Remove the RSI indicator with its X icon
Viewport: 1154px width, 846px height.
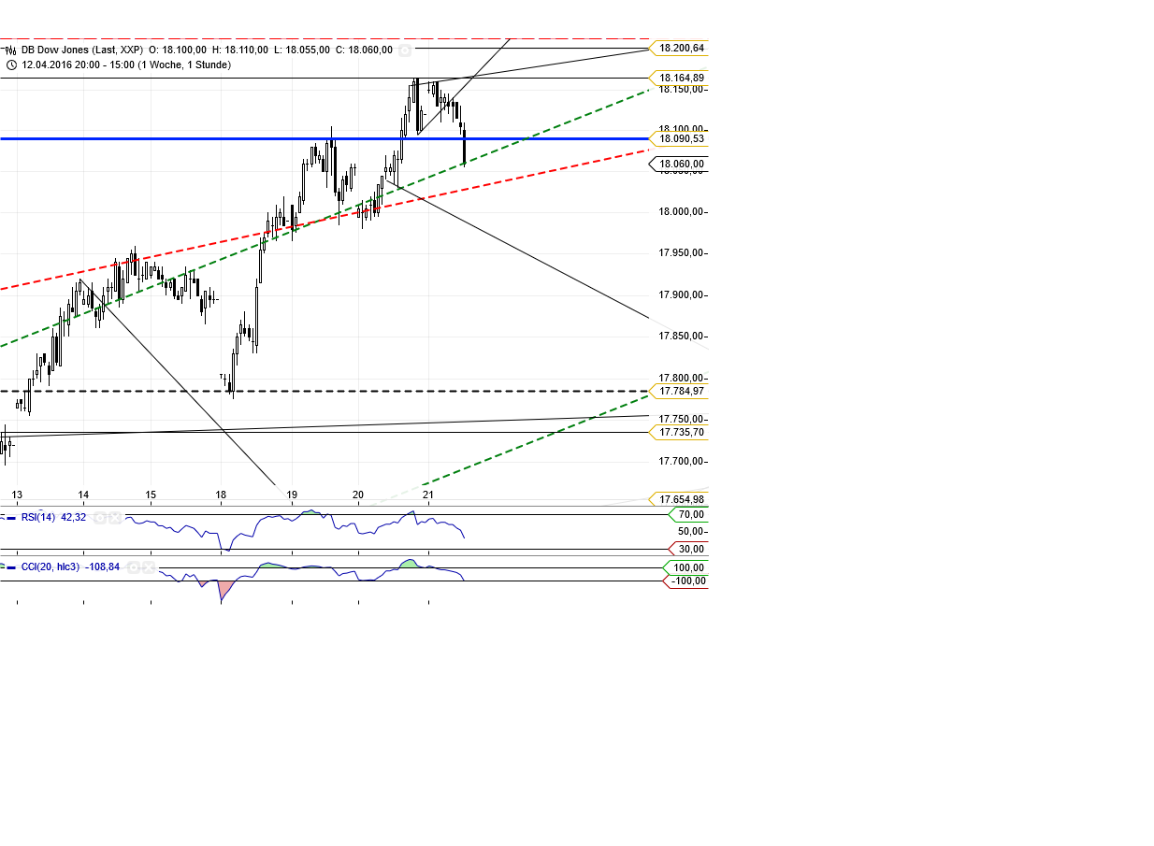(x=114, y=518)
